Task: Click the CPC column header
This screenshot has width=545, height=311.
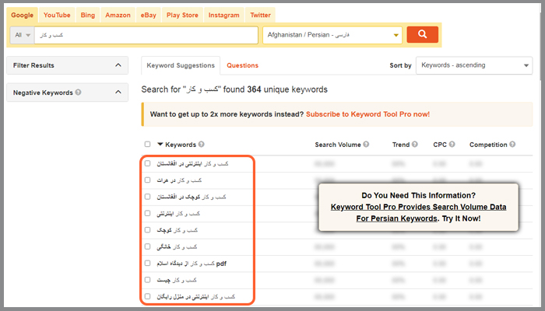Action: [x=440, y=145]
